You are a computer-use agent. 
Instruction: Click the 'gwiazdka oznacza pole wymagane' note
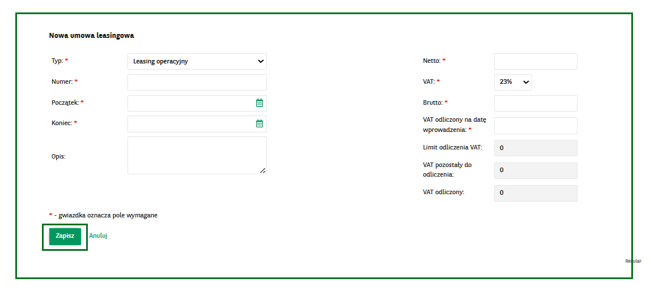(109, 216)
